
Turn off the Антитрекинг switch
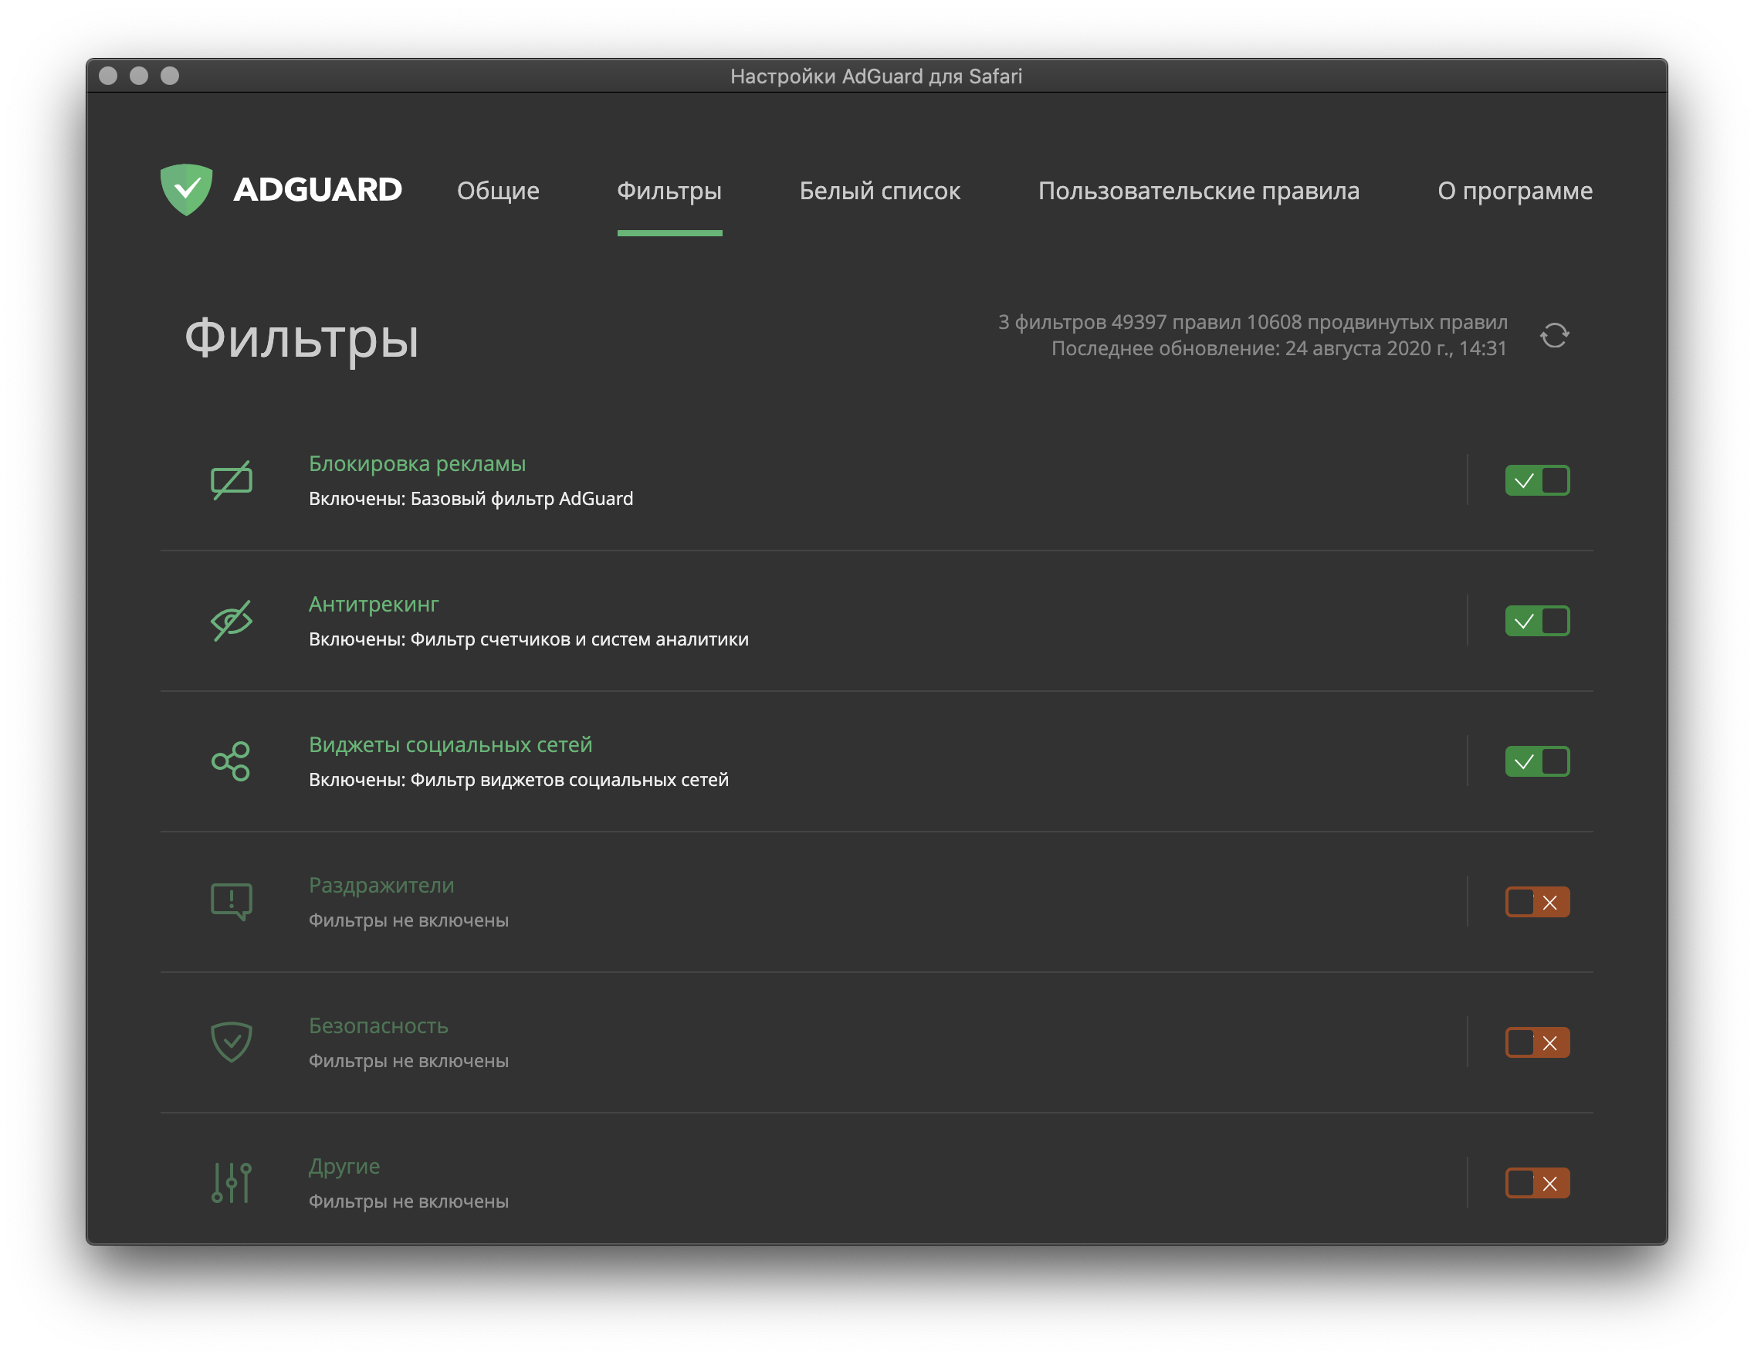[x=1537, y=621]
